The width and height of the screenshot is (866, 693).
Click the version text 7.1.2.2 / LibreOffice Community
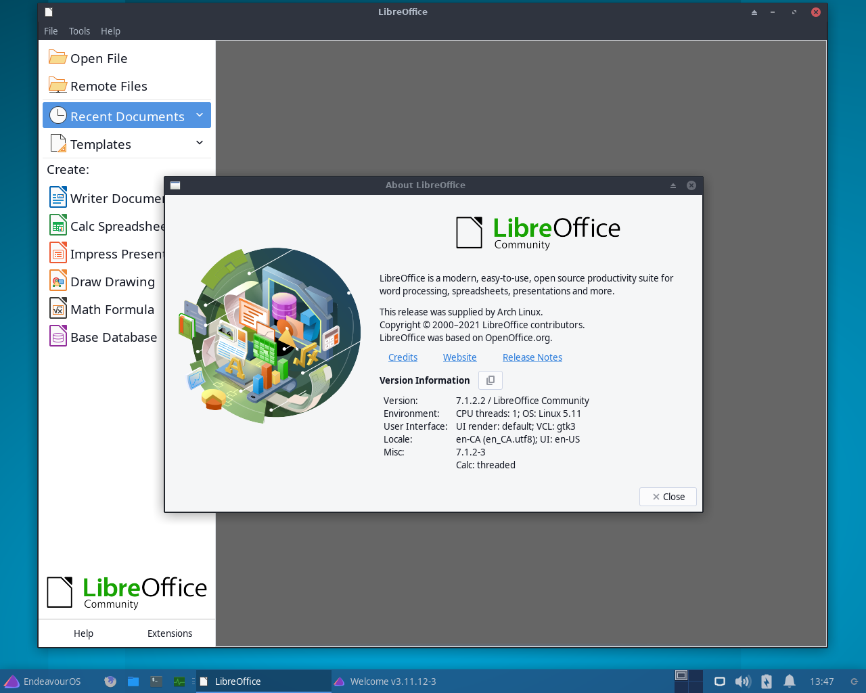(522, 401)
